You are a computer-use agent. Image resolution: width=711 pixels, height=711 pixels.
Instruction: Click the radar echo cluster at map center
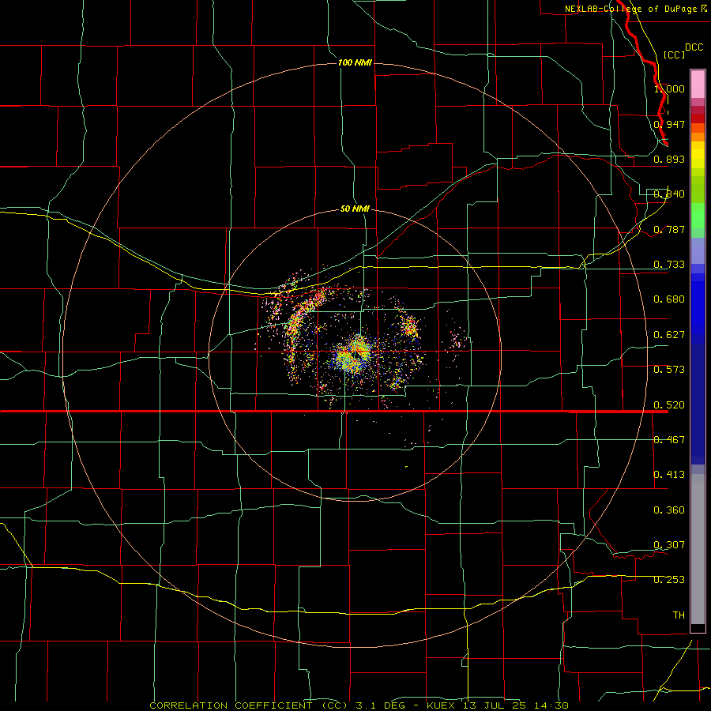pos(355,354)
